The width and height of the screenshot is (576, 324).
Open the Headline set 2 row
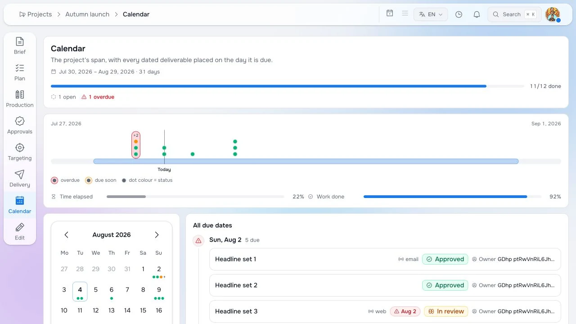pyautogui.click(x=385, y=285)
